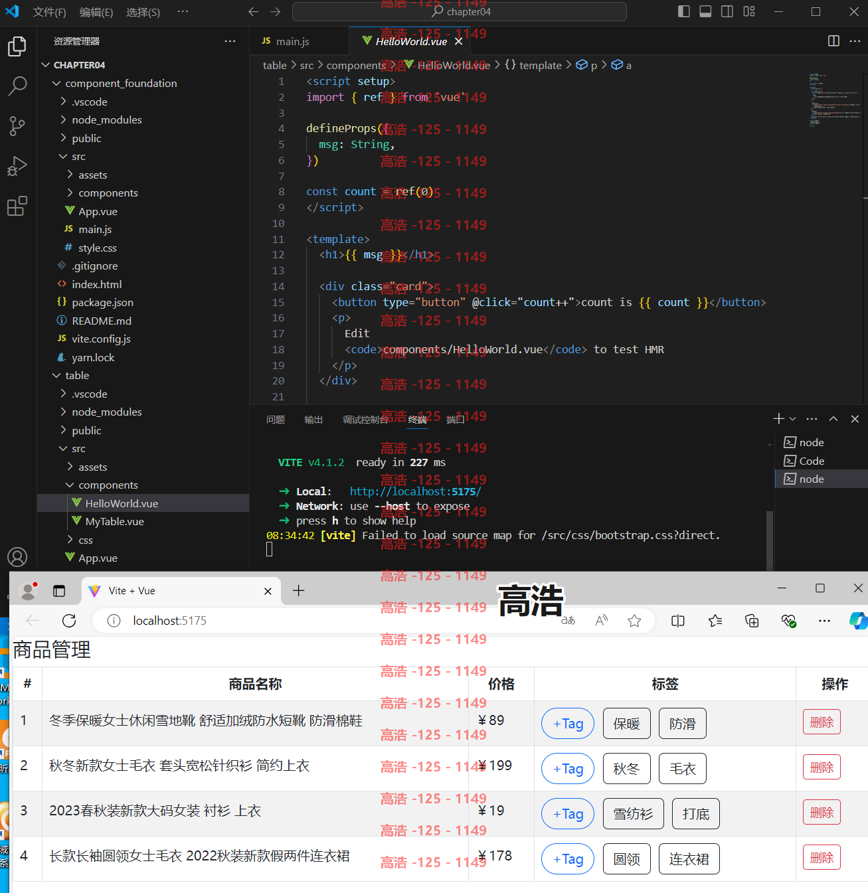Click the VS Code logo icon
Image resolution: width=868 pixels, height=893 pixels.
click(x=12, y=11)
